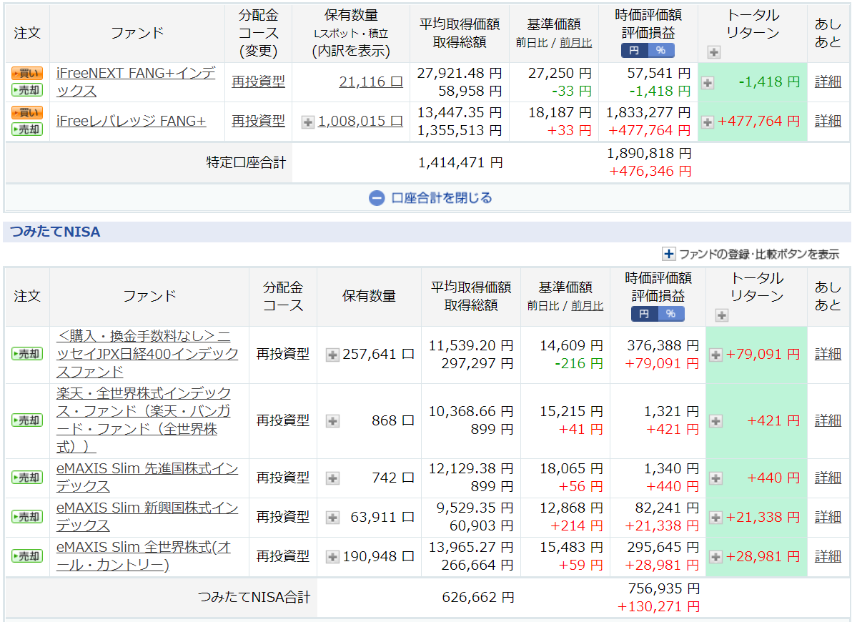The width and height of the screenshot is (857, 622).
Task: Click つみたてNISA合計 acquisition total 626,662 円
Action: pyautogui.click(x=477, y=598)
